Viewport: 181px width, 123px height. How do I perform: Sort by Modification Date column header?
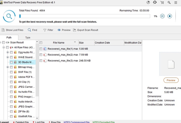[133, 43]
